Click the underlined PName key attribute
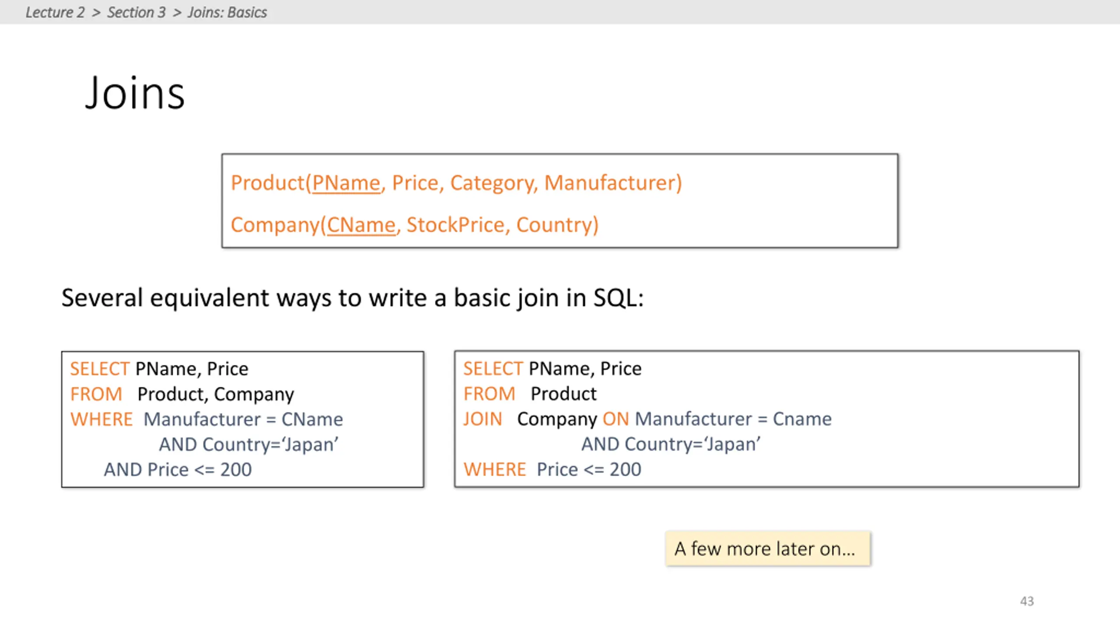The height and width of the screenshot is (630, 1120). click(346, 183)
